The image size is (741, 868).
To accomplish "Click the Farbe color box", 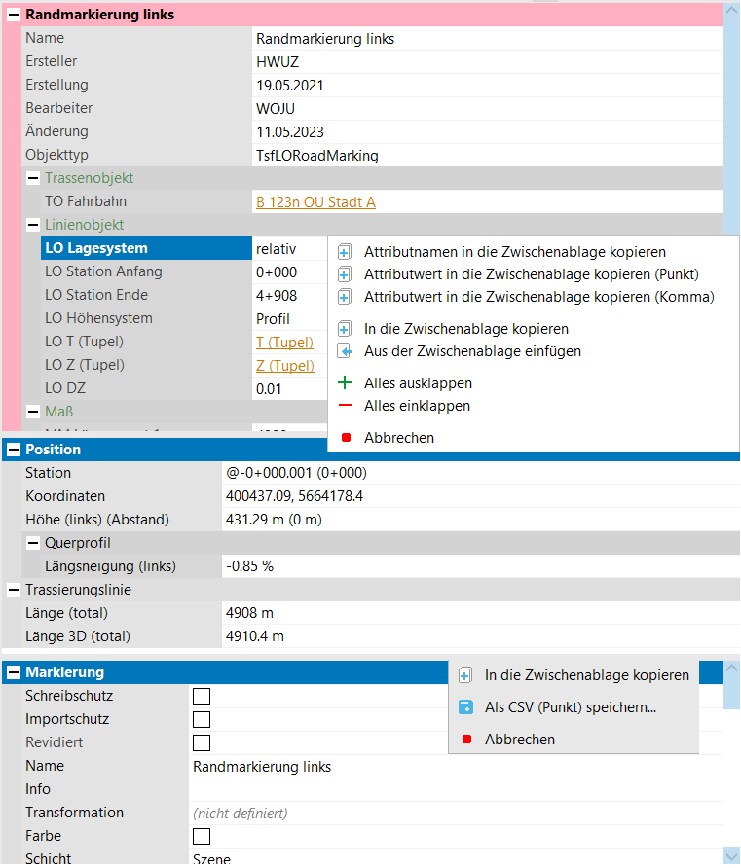I will (x=202, y=836).
